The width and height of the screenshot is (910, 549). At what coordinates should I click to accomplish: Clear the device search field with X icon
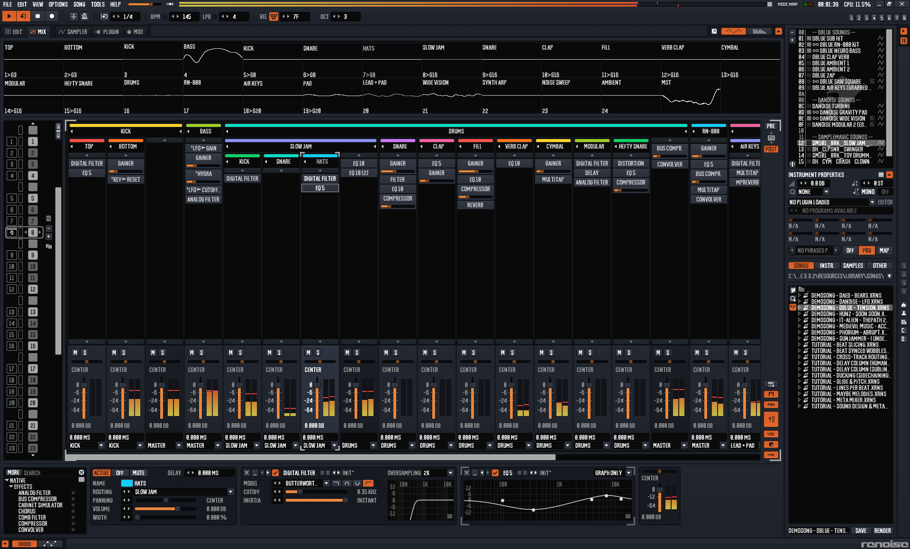click(x=81, y=472)
